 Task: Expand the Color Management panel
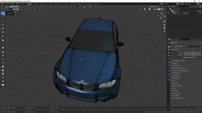[178, 98]
